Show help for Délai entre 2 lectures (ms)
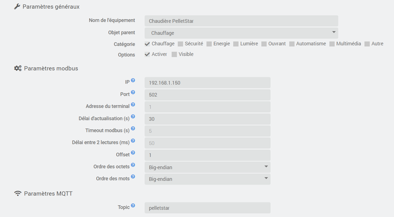This screenshot has width=394, height=217. 133,141
